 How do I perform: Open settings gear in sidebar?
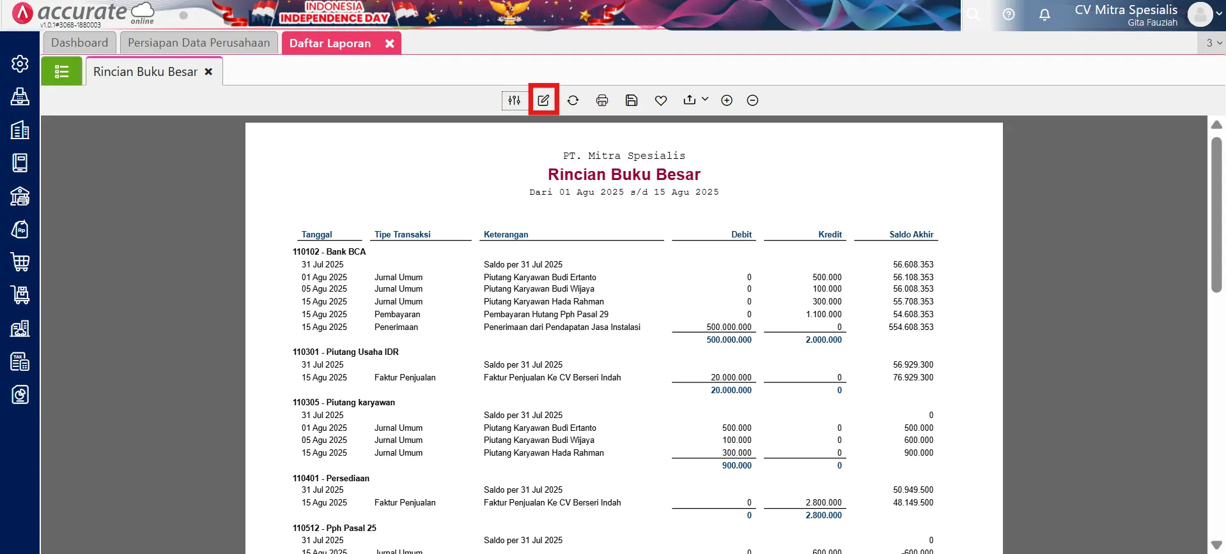coord(20,64)
